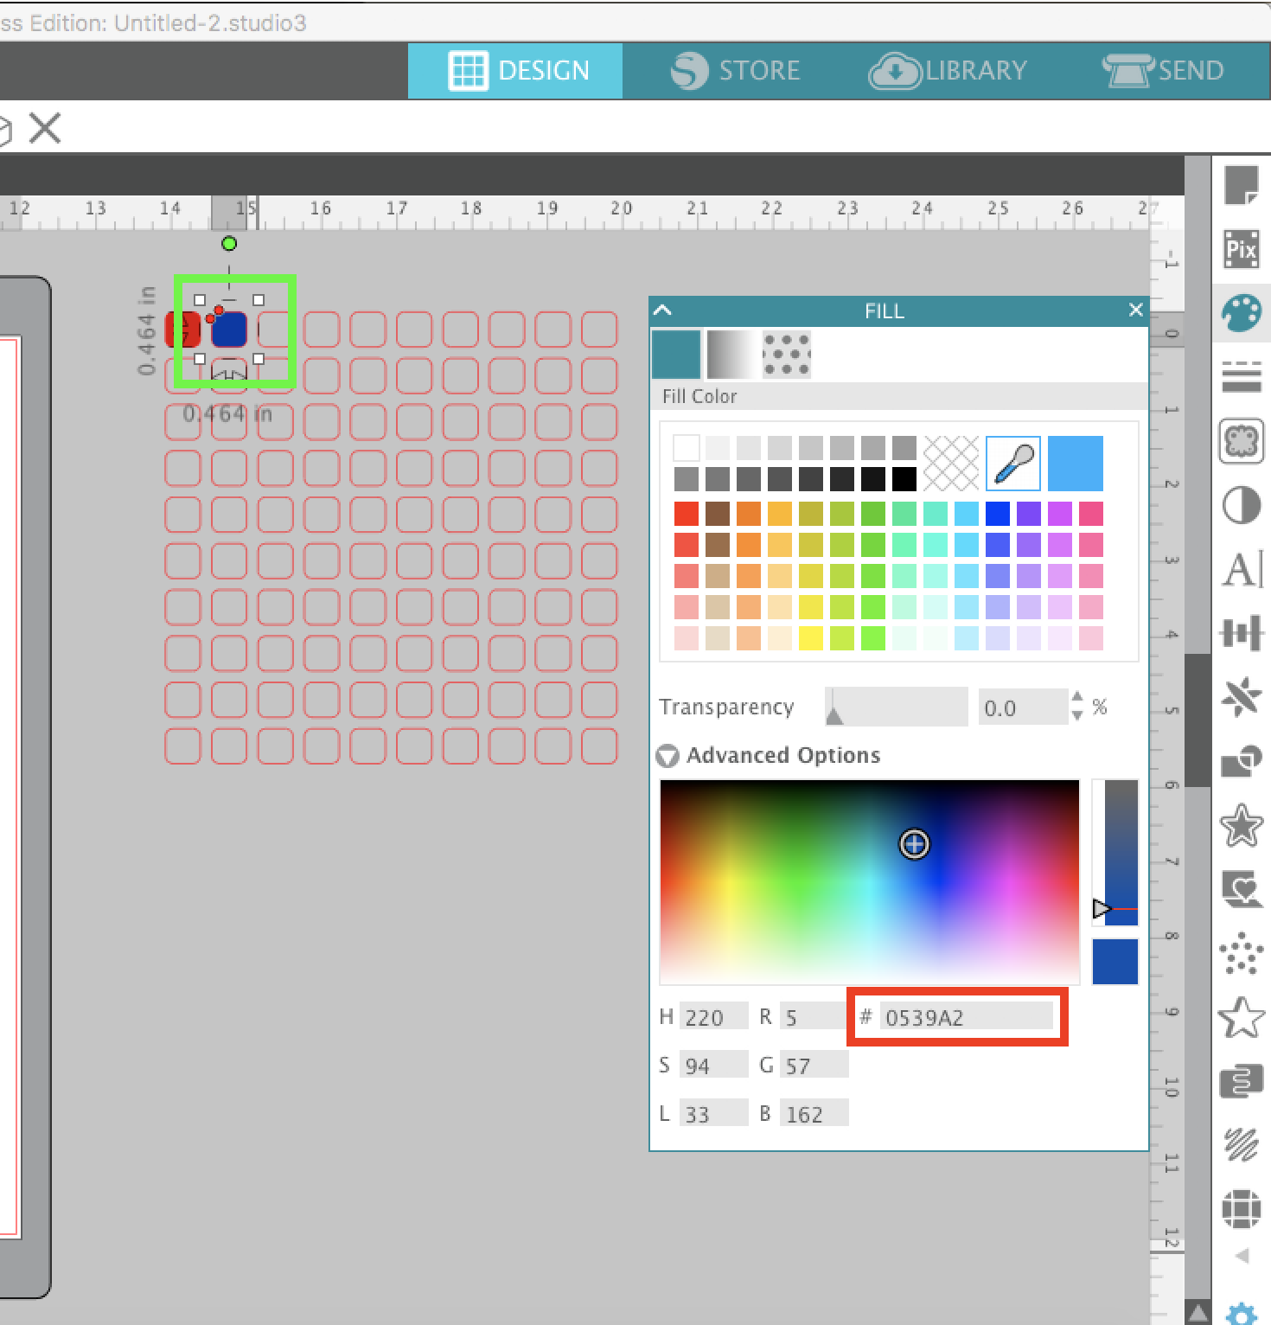Increase Transparency with the up stepper arrow
Image resolution: width=1271 pixels, height=1325 pixels.
coord(1076,697)
